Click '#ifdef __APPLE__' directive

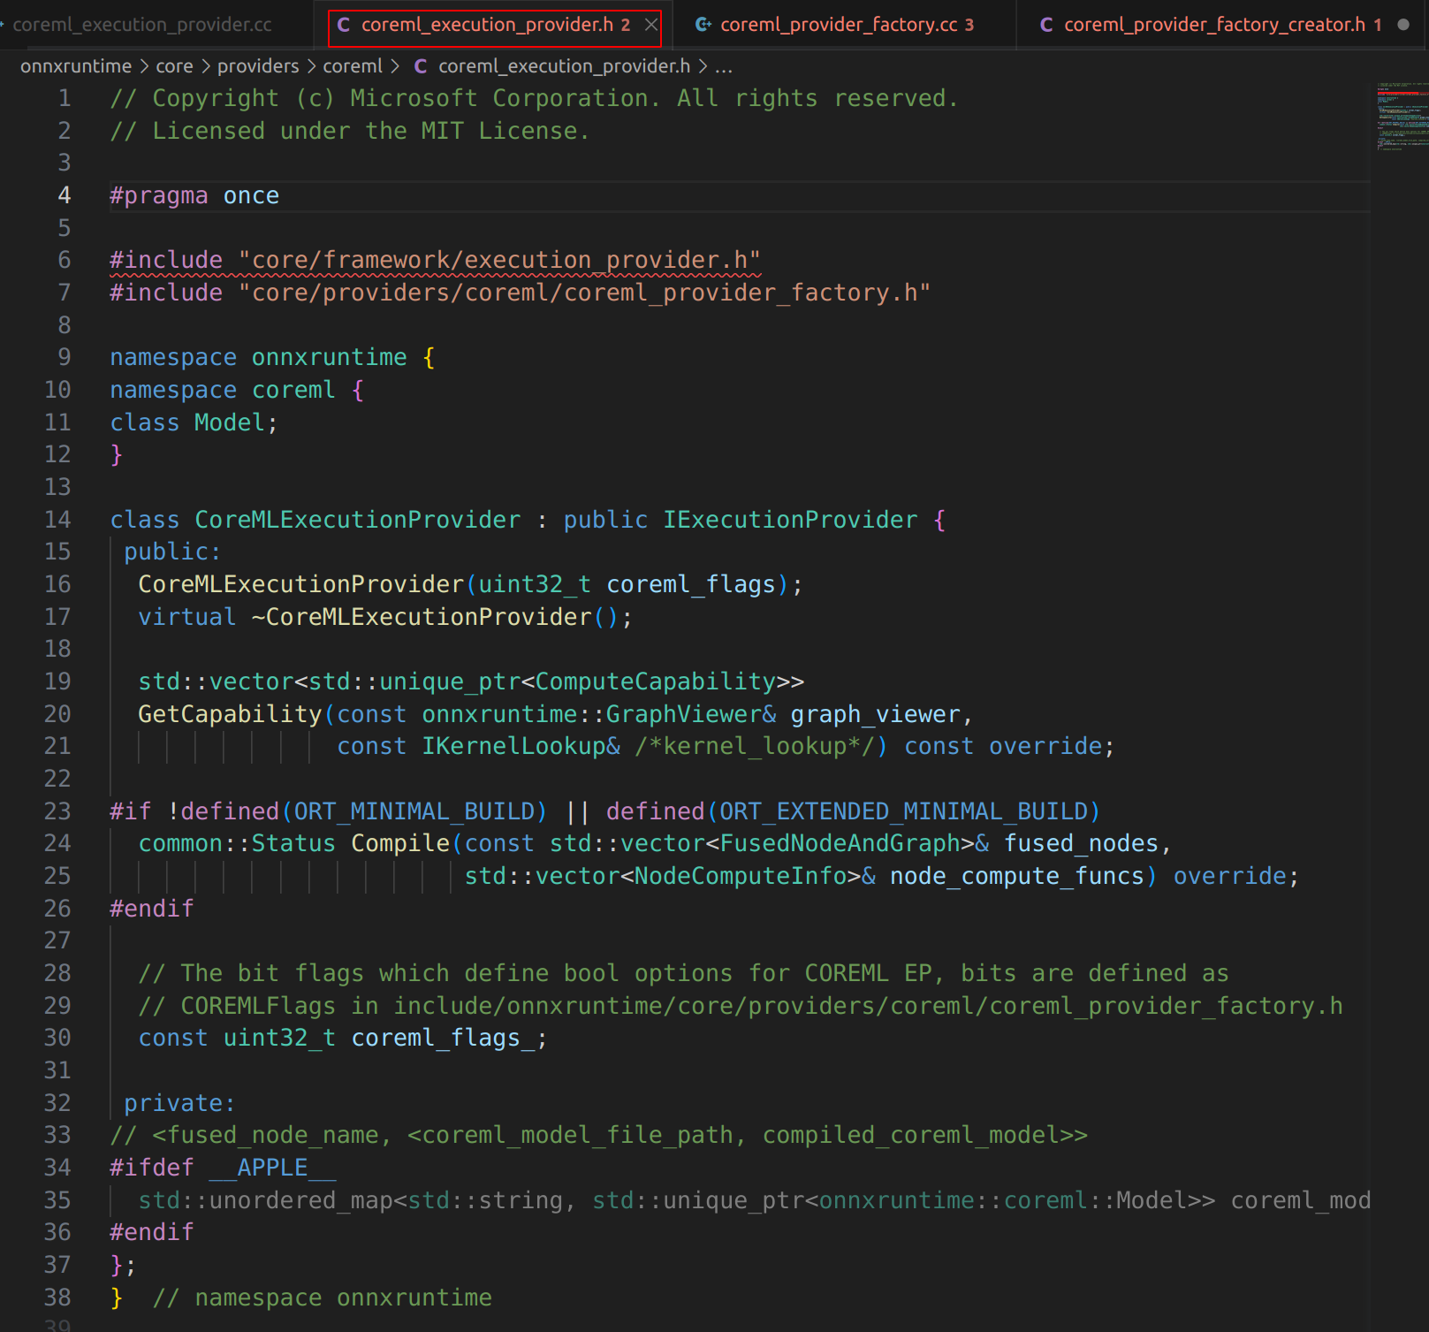tap(223, 1168)
